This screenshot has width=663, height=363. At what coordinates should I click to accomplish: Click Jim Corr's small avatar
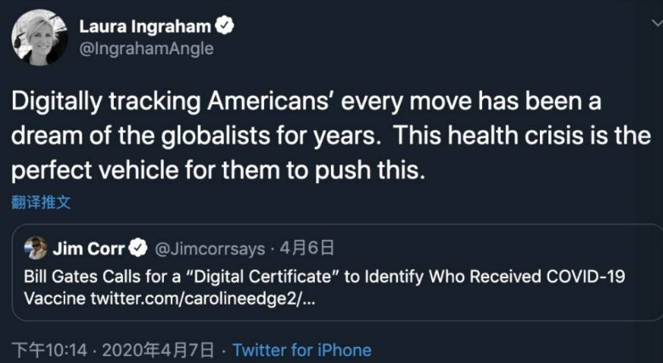click(36, 249)
